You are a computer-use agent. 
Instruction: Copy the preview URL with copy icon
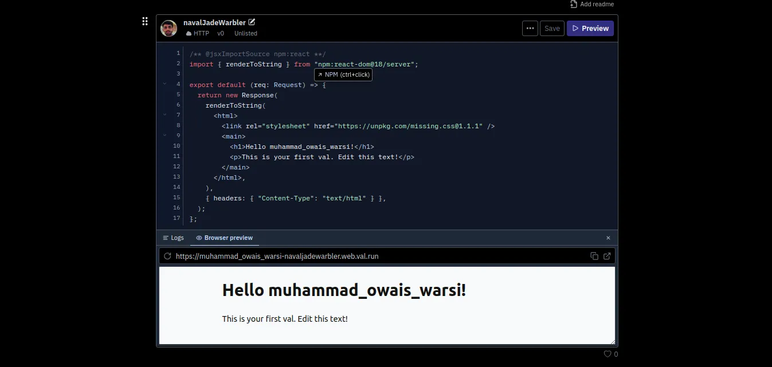click(x=594, y=256)
